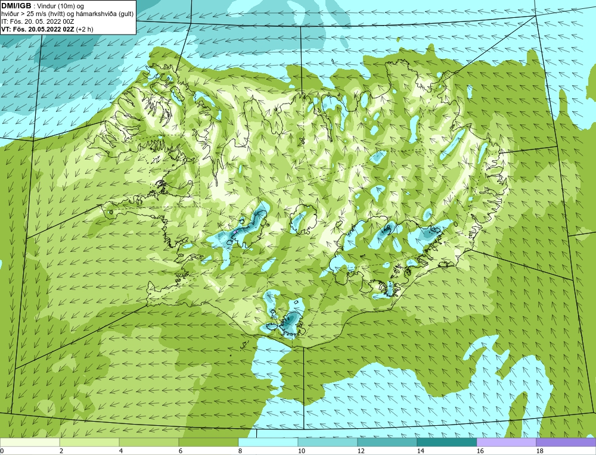Click the 16–18 m/s lavender legend swatch
The image size is (596, 455).
[506, 442]
